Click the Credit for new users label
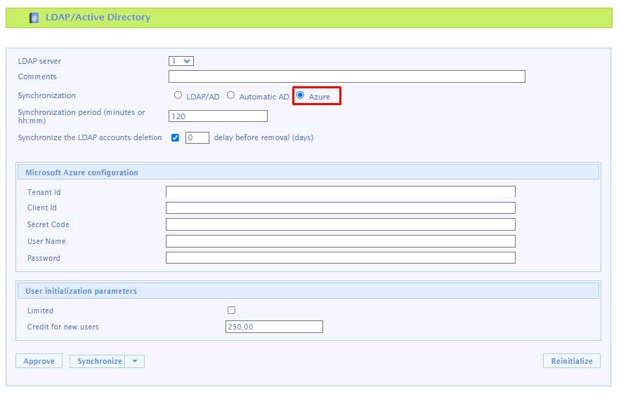Viewport: 621px width, 394px height. click(63, 327)
